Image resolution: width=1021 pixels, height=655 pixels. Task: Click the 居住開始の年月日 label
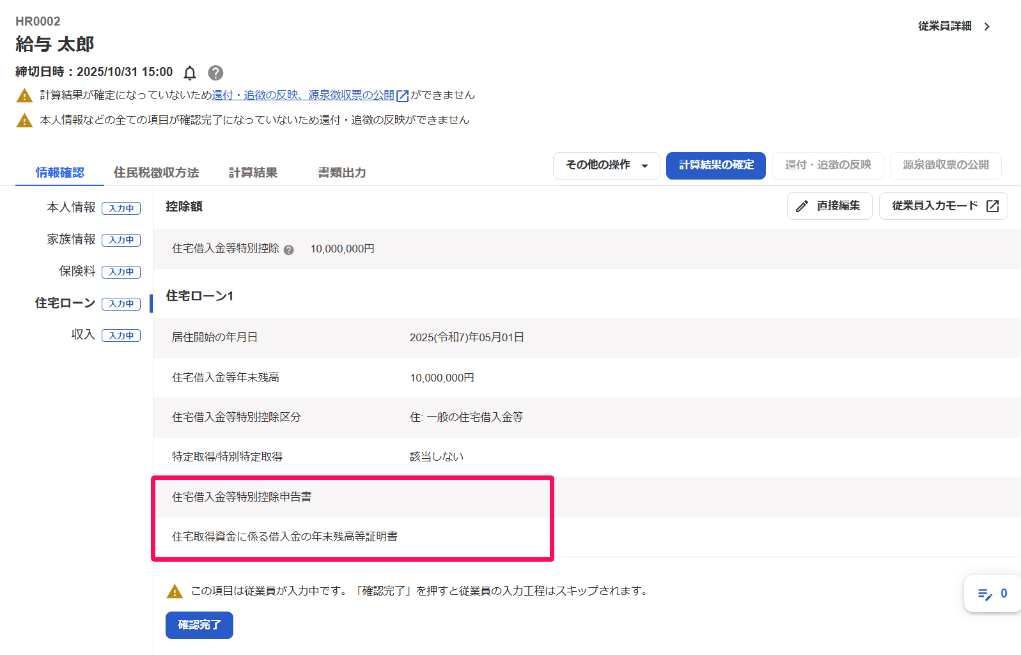[x=215, y=337]
